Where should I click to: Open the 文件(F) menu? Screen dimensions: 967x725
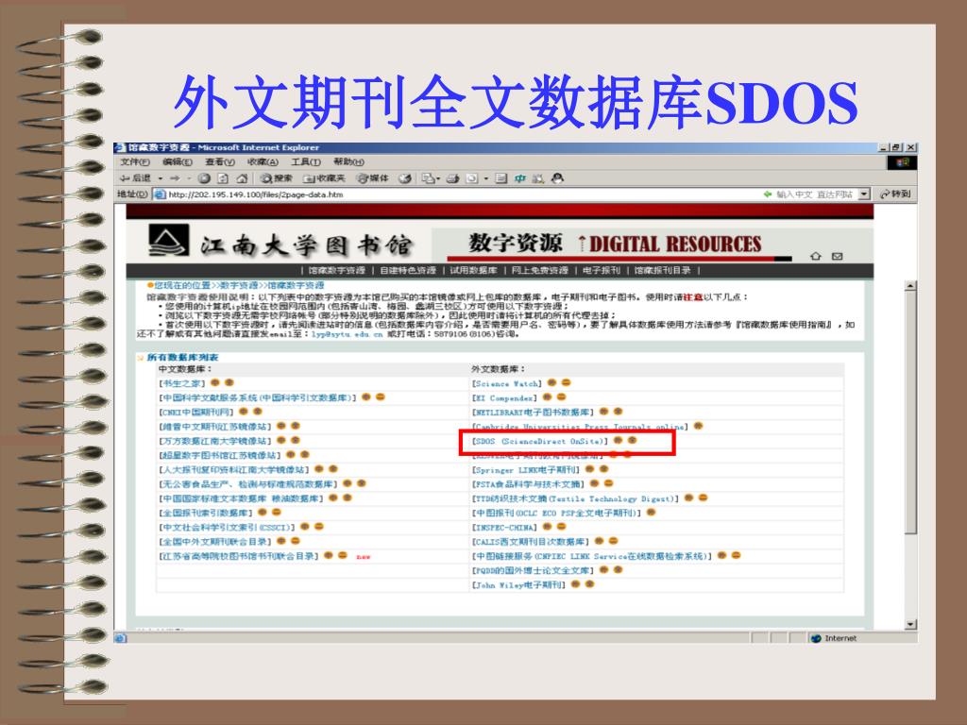134,161
